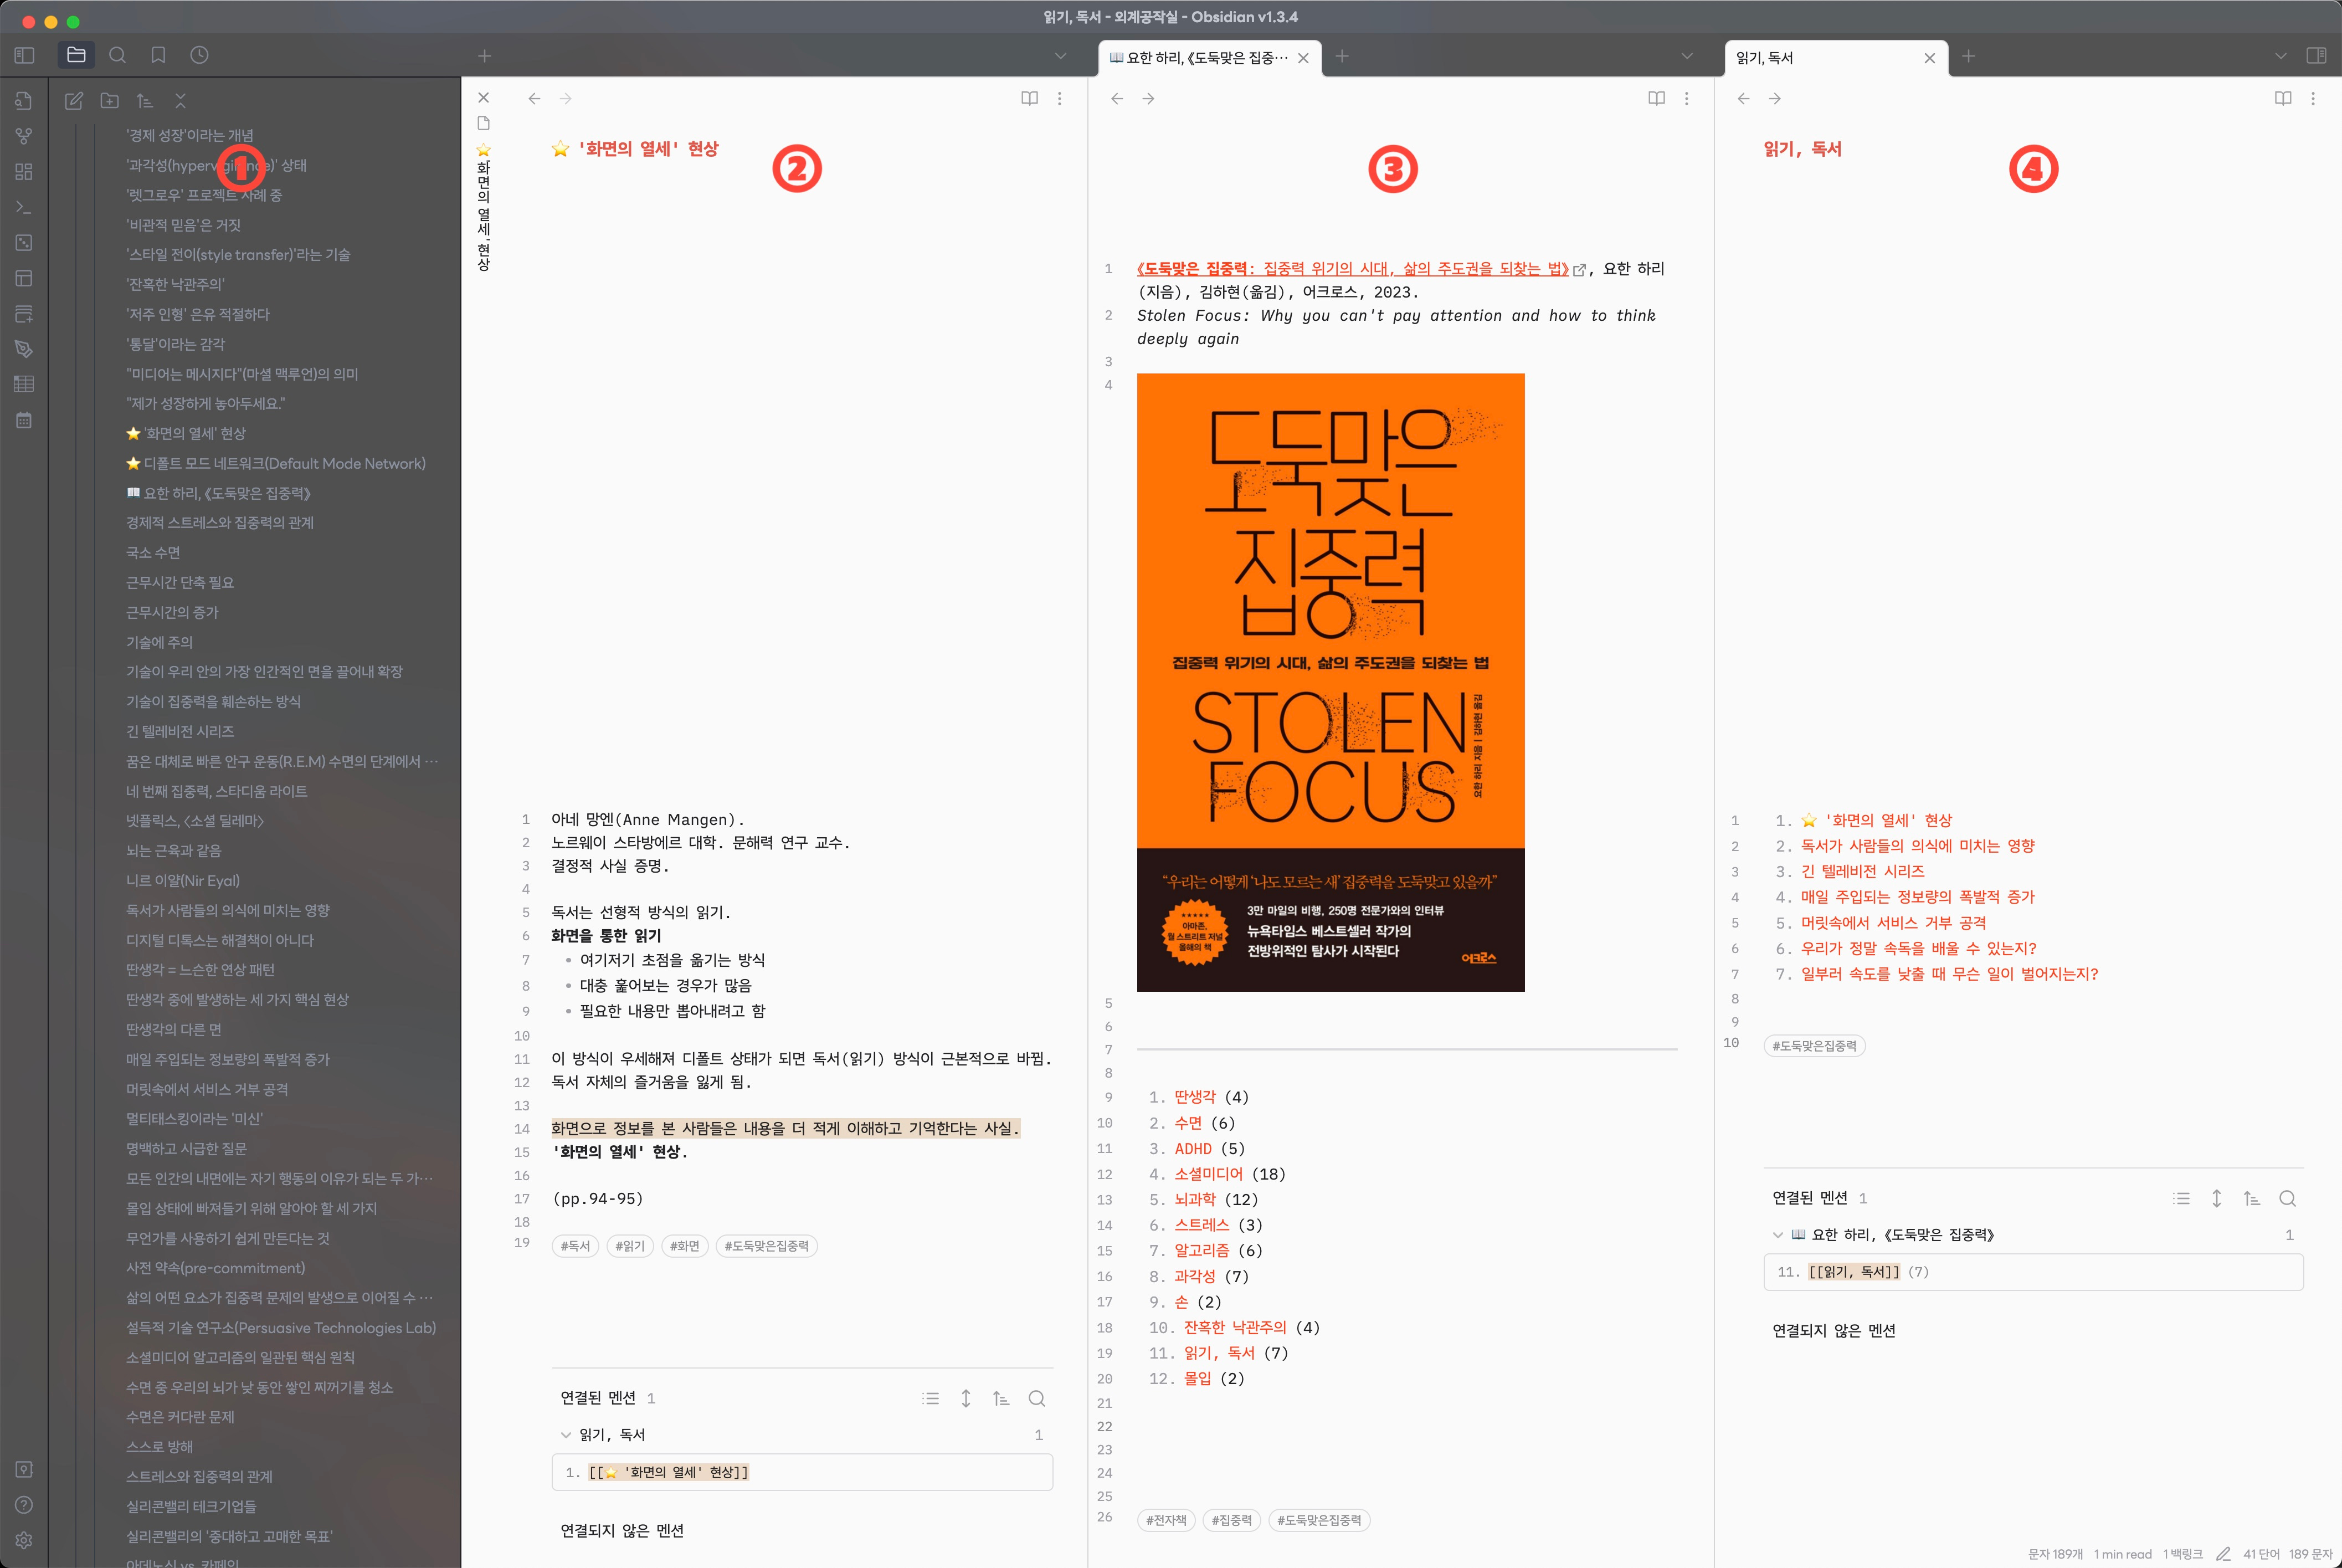Viewport: 2342px width, 1568px height.
Task: Open Settings gear in the ribbon
Action: pyautogui.click(x=24, y=1540)
